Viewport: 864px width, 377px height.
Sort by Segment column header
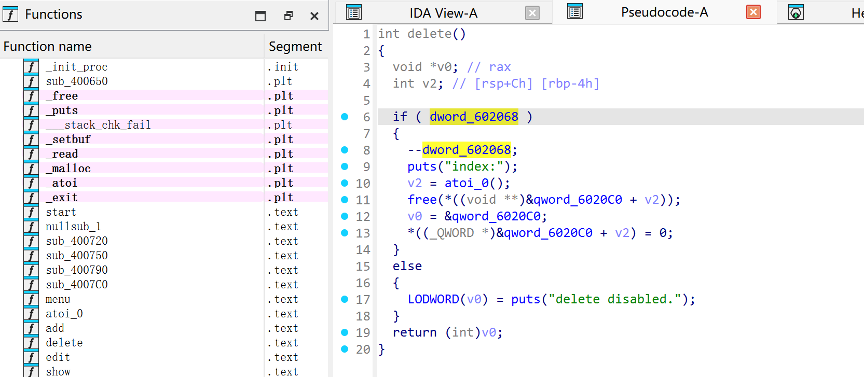[x=296, y=46]
